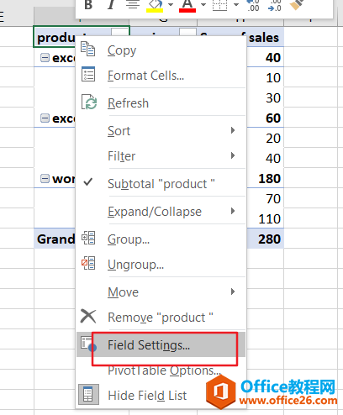Open the font color dropdown arrow
This screenshot has height=415, width=343.
coord(203,4)
